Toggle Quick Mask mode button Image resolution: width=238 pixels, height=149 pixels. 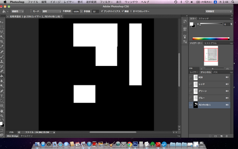click(2, 130)
